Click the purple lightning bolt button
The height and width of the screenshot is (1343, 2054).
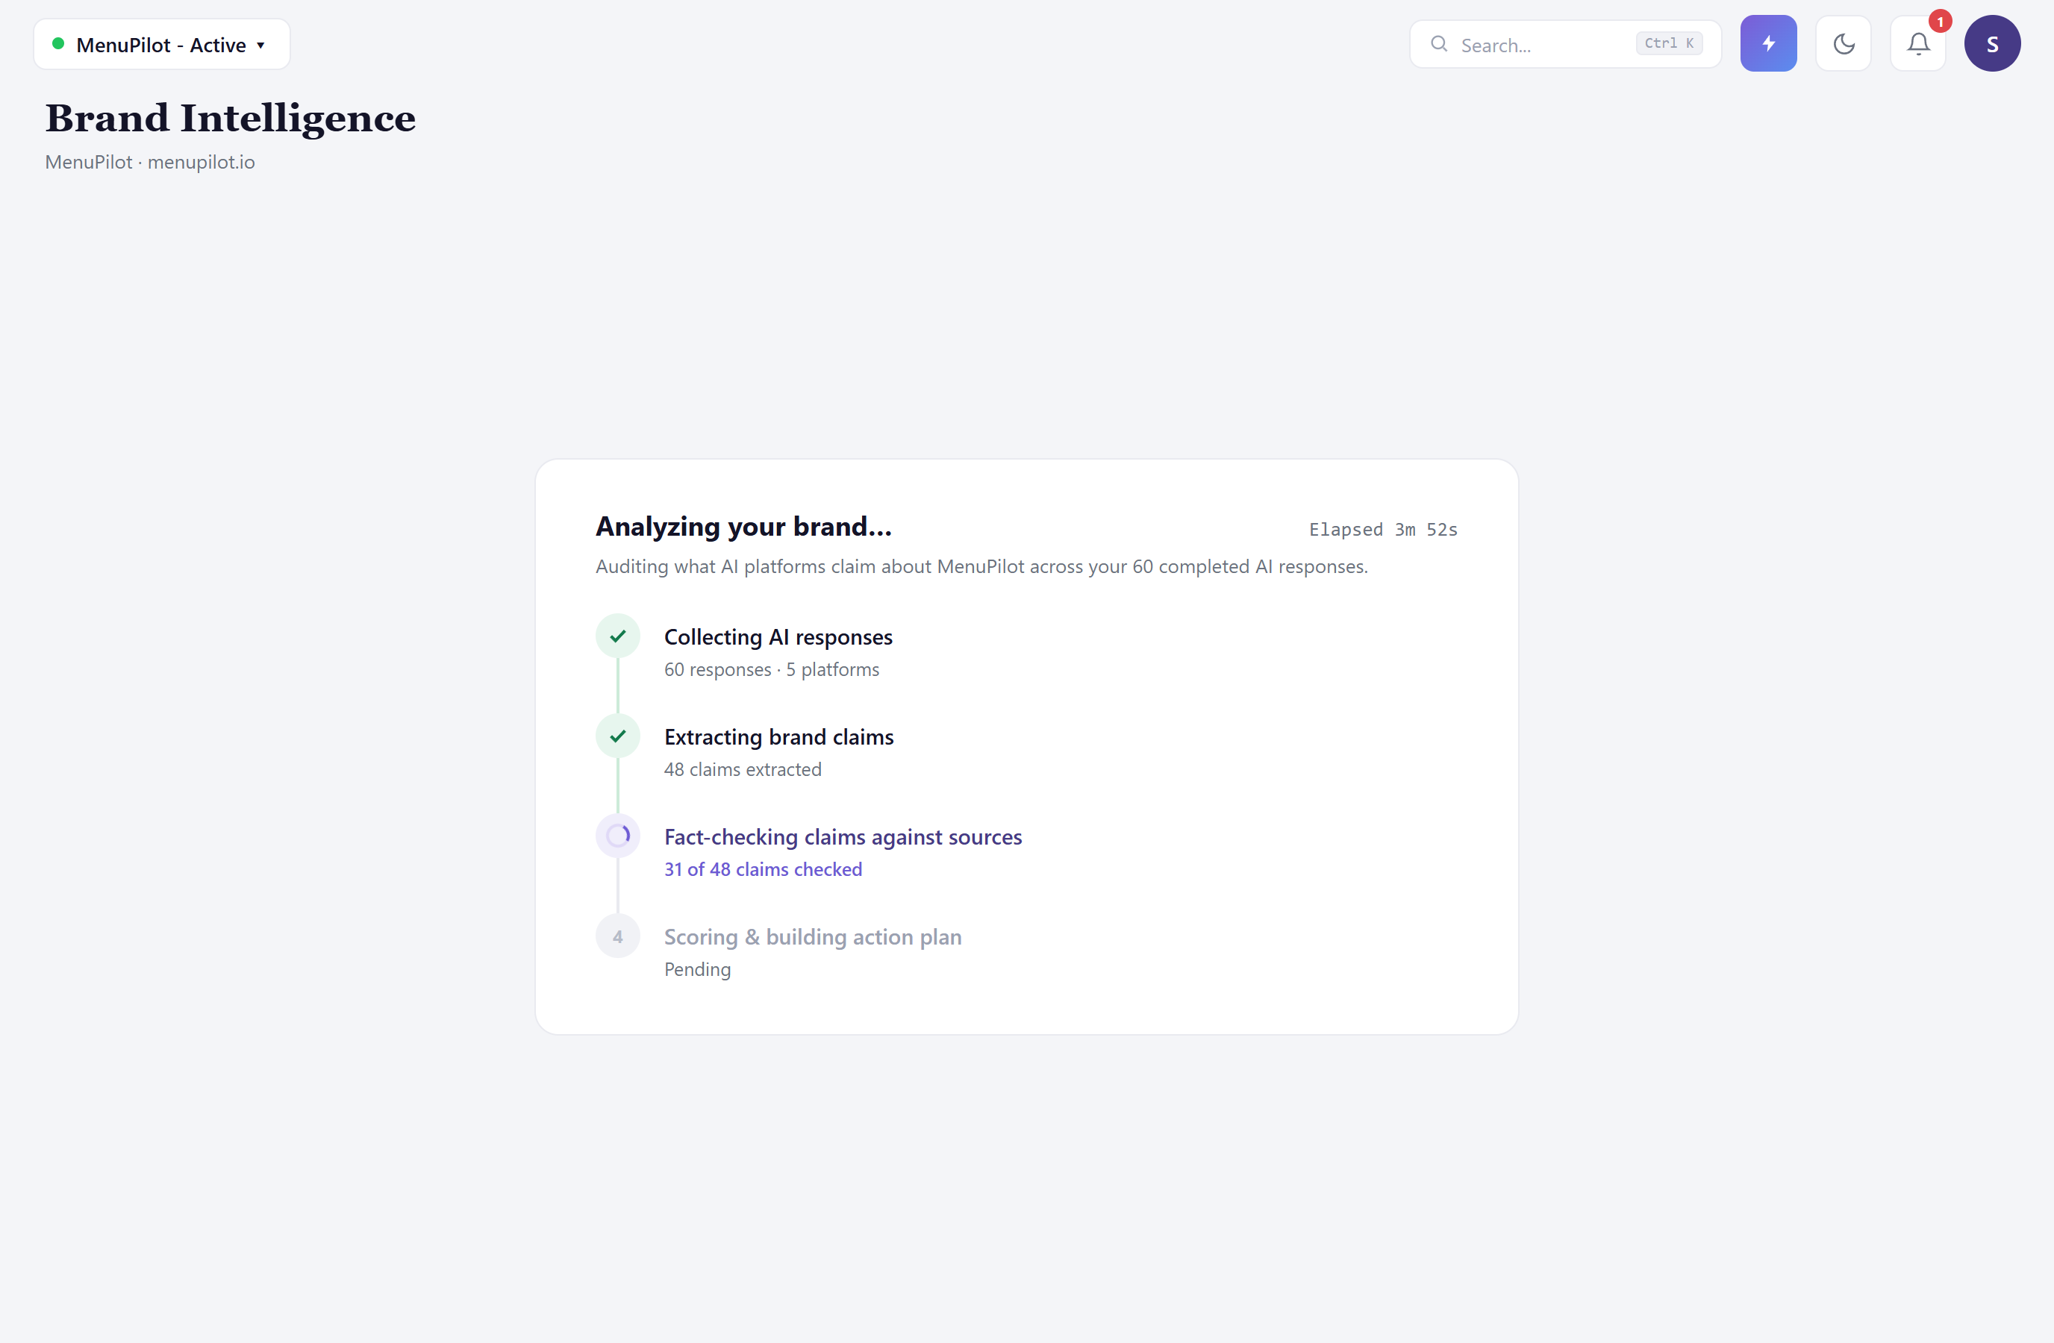1768,43
